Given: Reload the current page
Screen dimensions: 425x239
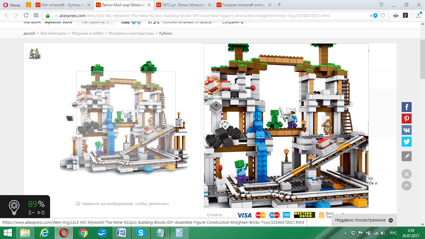Looking at the screenshot, I should point(26,15).
